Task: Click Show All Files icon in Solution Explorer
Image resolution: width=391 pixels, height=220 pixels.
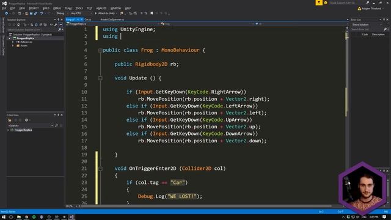Action: point(45,24)
